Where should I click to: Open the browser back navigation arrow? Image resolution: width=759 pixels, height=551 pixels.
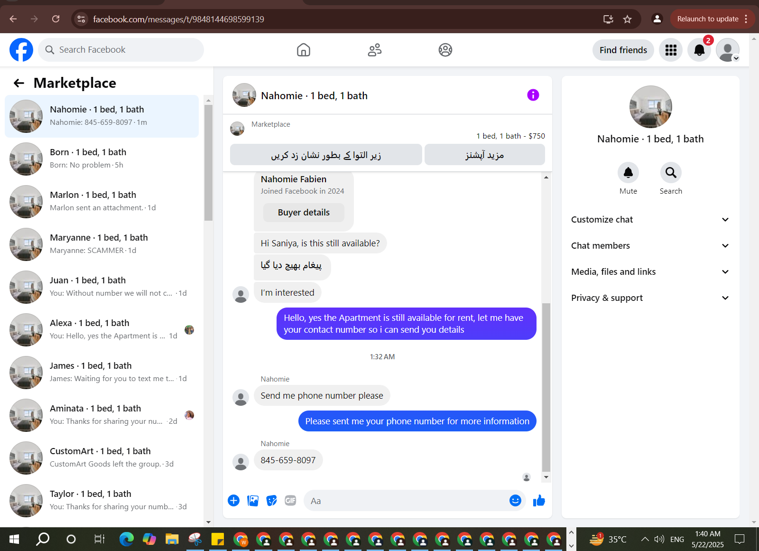13,19
